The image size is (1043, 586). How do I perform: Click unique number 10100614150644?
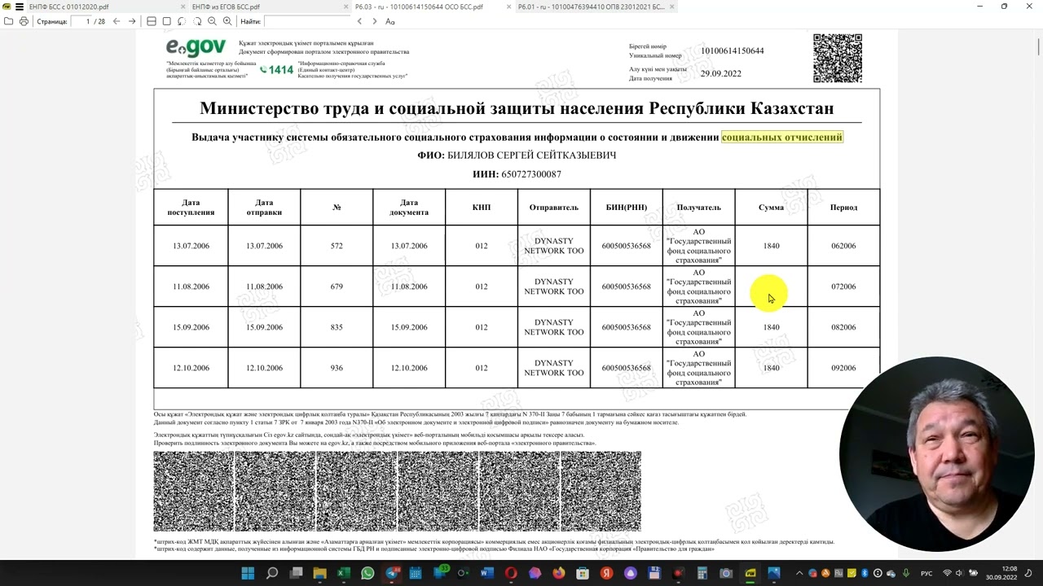pyautogui.click(x=732, y=50)
